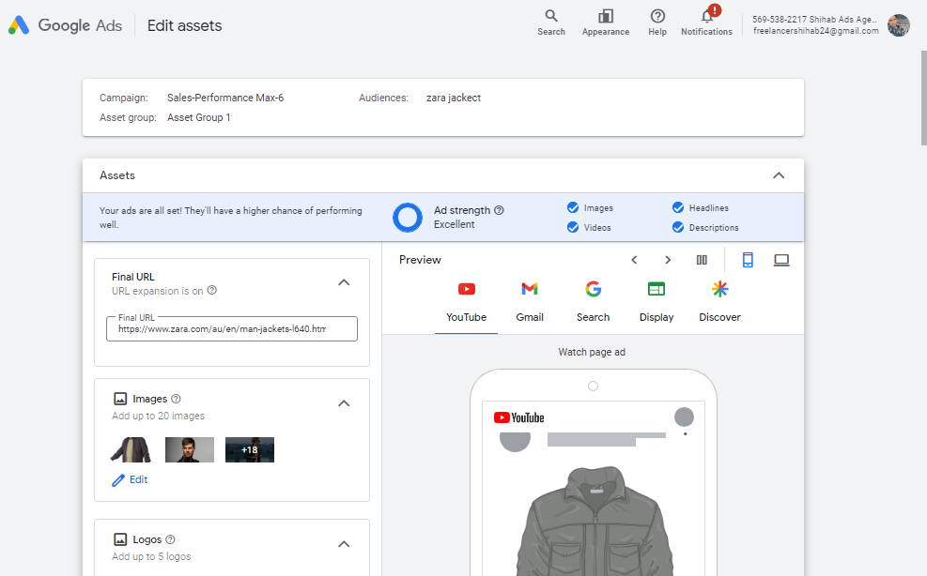Click the URL expansion help icon

tap(211, 290)
